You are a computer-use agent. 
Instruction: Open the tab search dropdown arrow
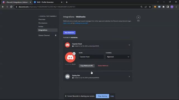click(x=158, y=2)
